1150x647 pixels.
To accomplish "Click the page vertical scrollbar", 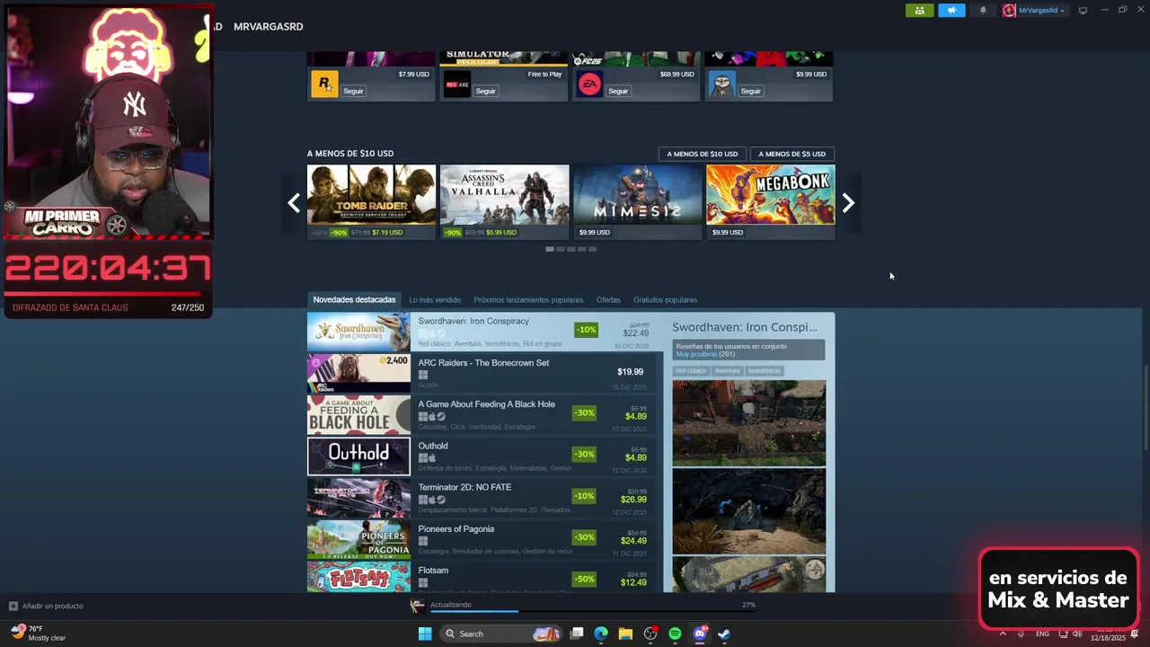I will [x=1146, y=409].
